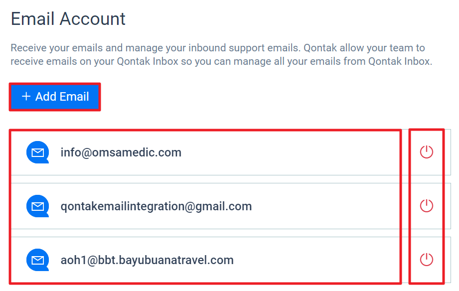Click the description text about inbound support emails
This screenshot has width=459, height=291.
(x=221, y=54)
